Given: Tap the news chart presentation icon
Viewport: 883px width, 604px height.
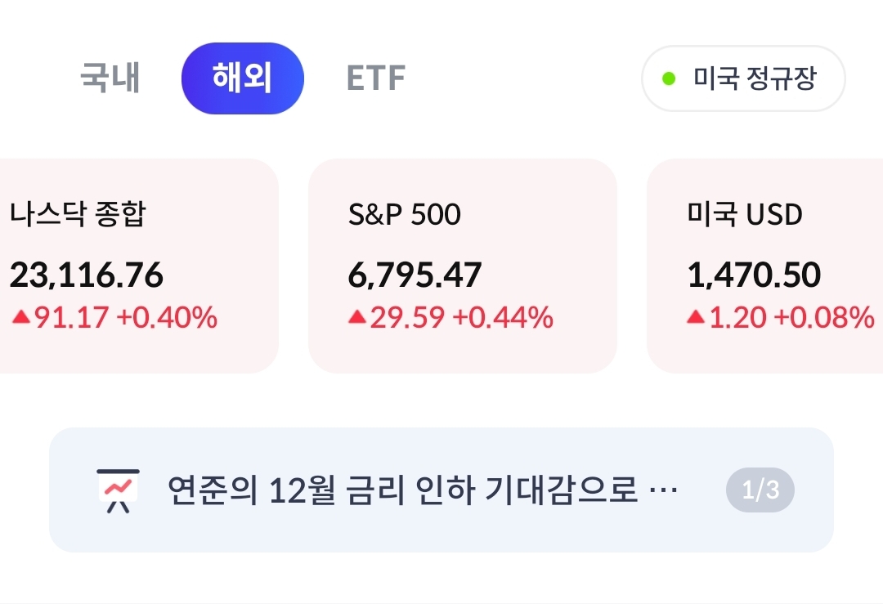Looking at the screenshot, I should [118, 490].
